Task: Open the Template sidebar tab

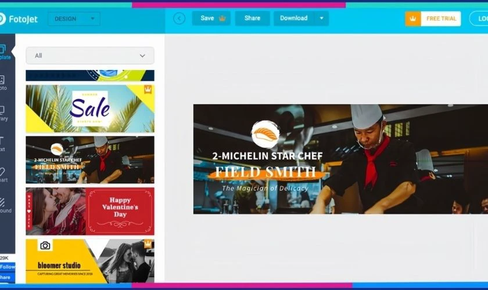Action: click(5, 52)
